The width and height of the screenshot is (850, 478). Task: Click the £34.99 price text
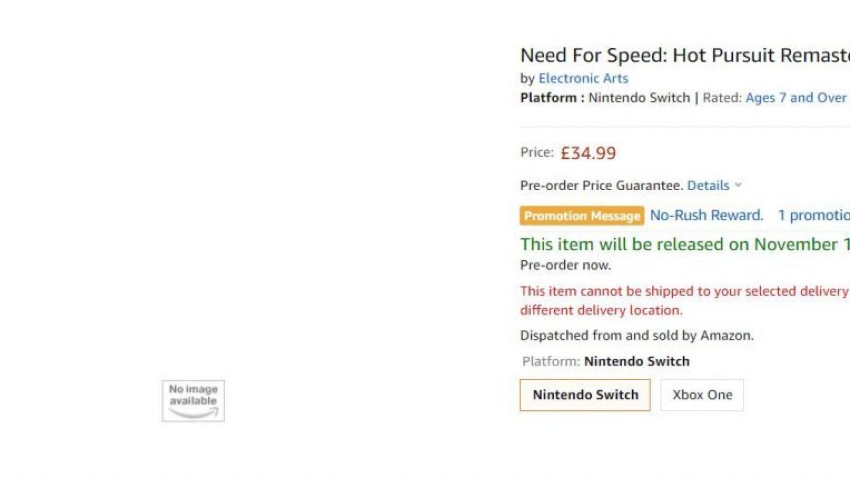pyautogui.click(x=588, y=153)
